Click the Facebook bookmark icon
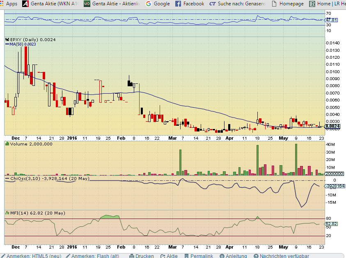This screenshot has width=346, height=258. 178,4
